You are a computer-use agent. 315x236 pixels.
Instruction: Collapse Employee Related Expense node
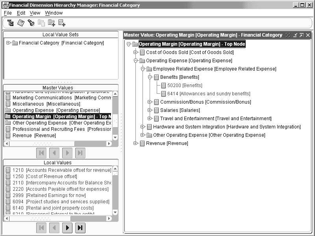[x=143, y=69]
